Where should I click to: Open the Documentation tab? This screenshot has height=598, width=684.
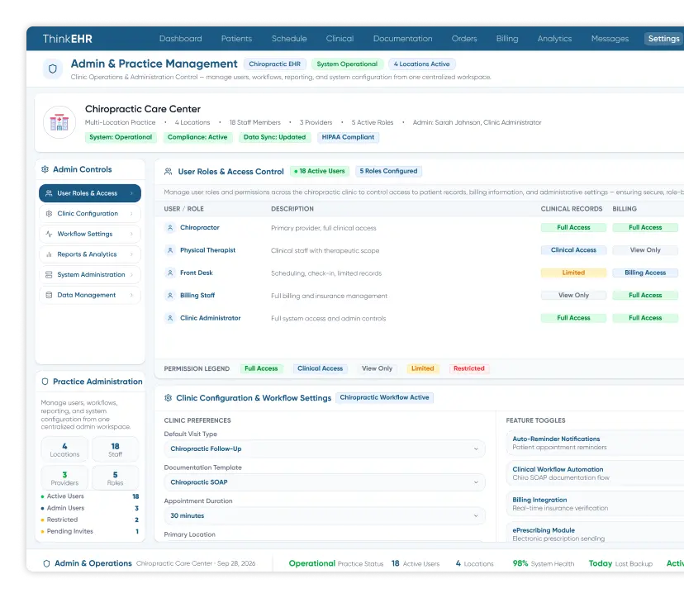[402, 39]
